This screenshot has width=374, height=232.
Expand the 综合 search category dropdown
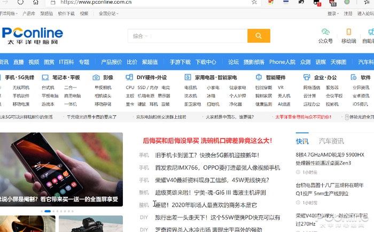pyautogui.click(x=140, y=36)
